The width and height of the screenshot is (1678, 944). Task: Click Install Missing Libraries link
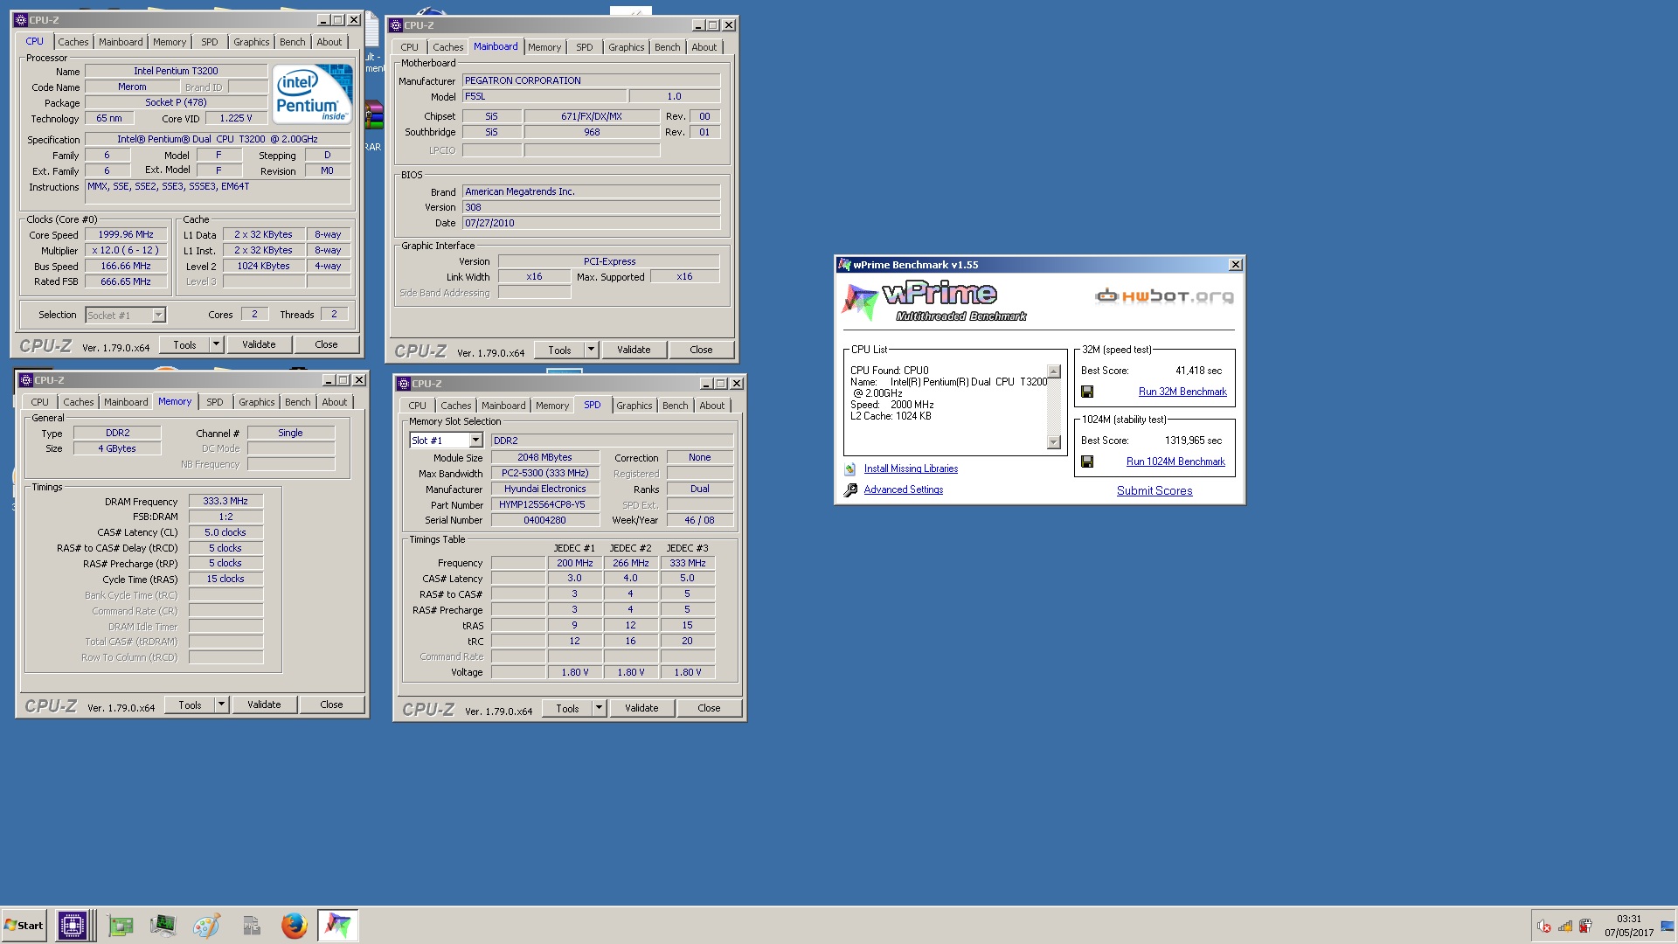click(911, 469)
